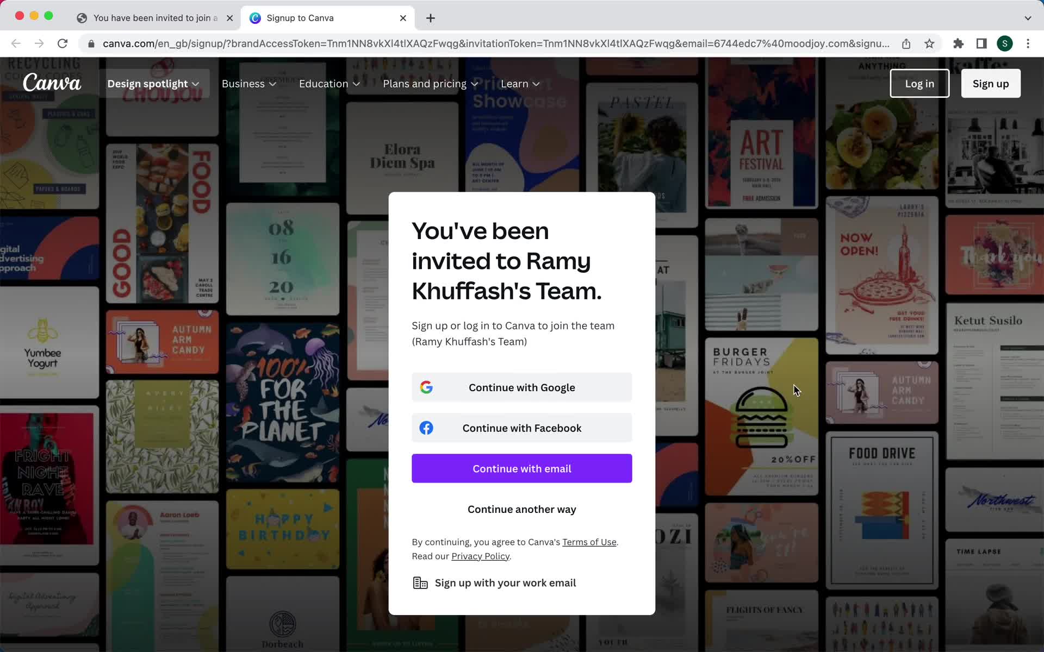Share this page via the share icon

coord(906,43)
